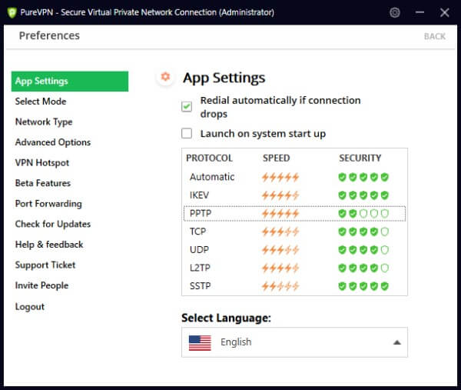Click SSTP row speed lightning rating
This screenshot has height=390, width=461.
coord(280,286)
